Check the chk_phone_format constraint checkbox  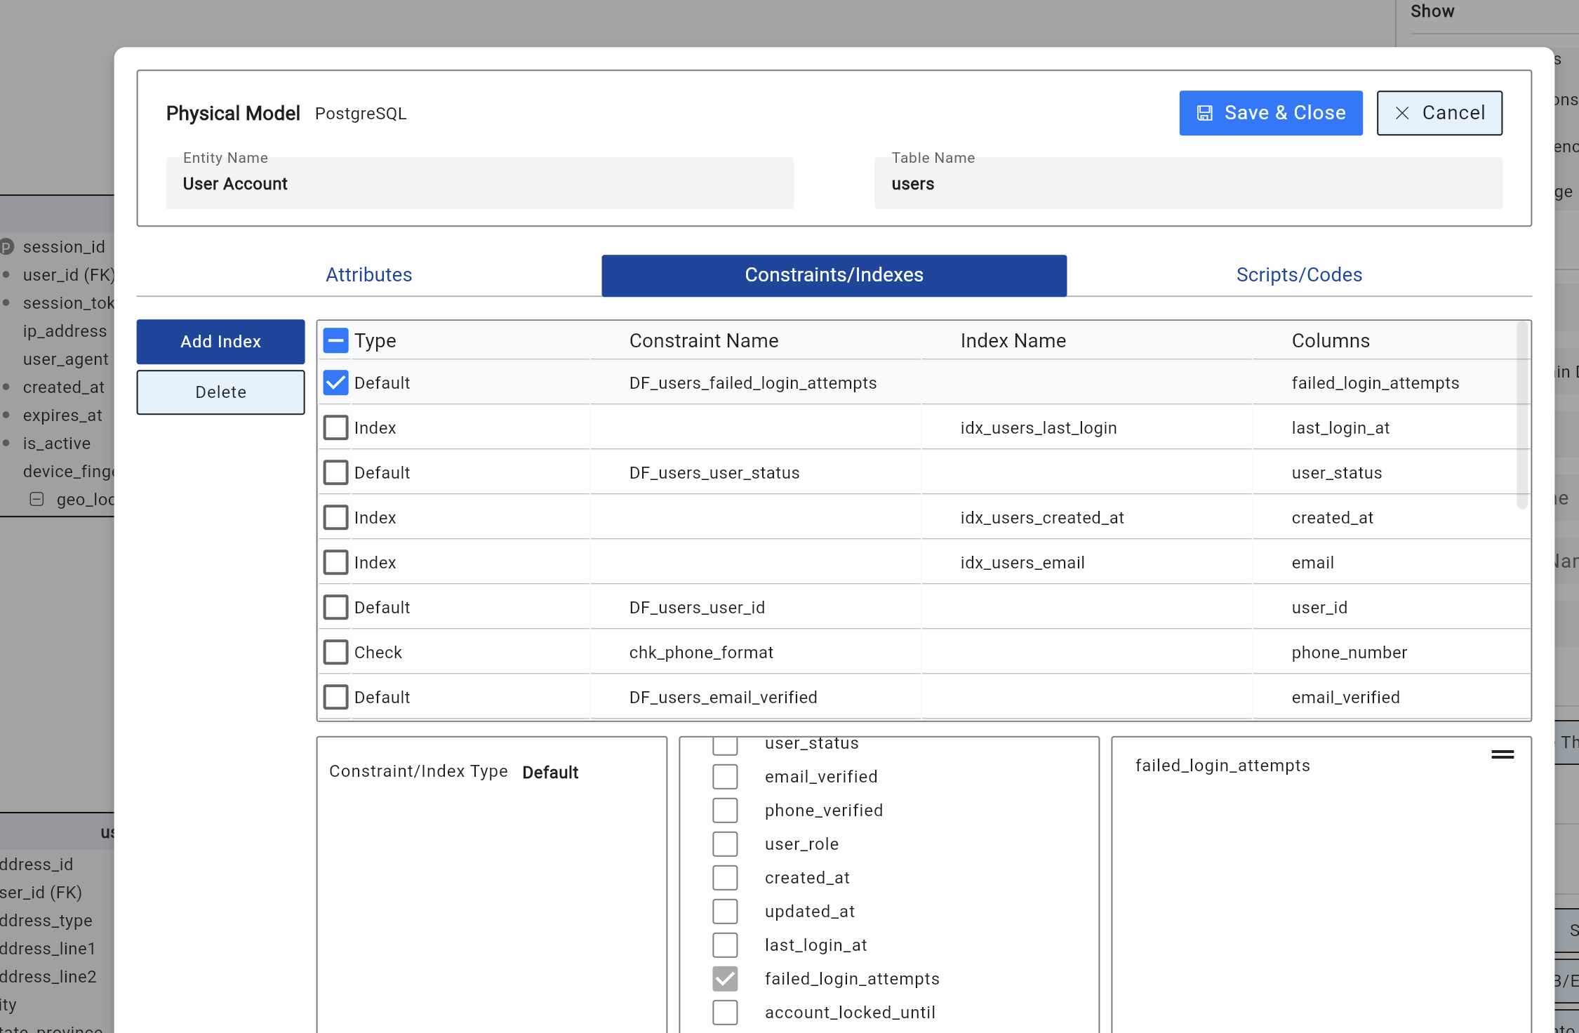click(x=335, y=652)
